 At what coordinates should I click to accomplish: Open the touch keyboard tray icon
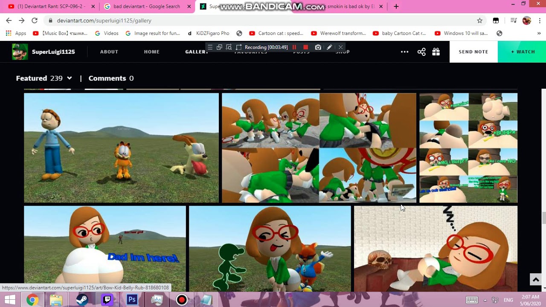(x=472, y=300)
